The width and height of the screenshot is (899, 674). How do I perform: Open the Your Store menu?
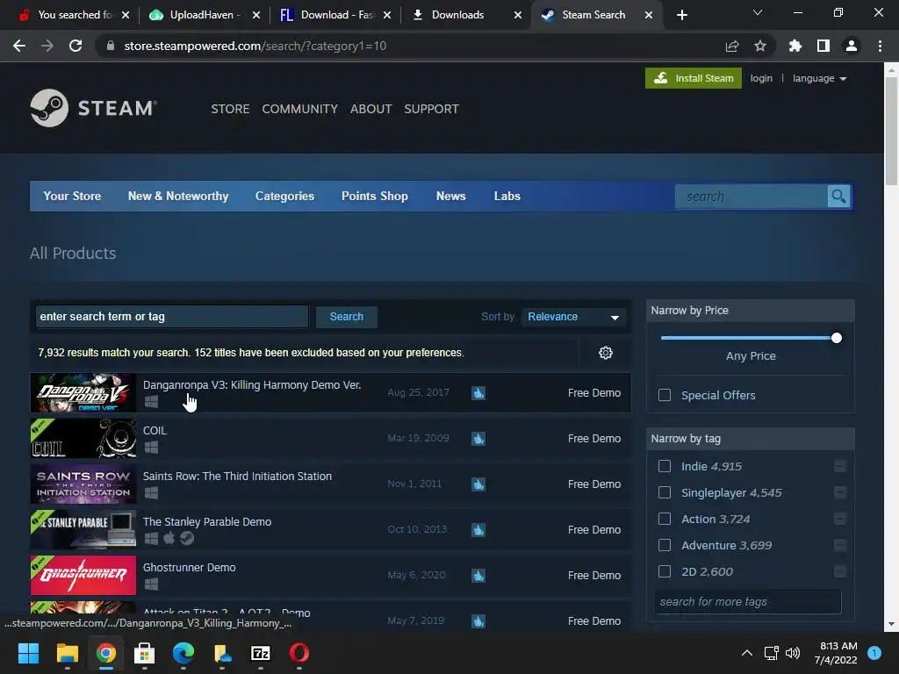(72, 196)
